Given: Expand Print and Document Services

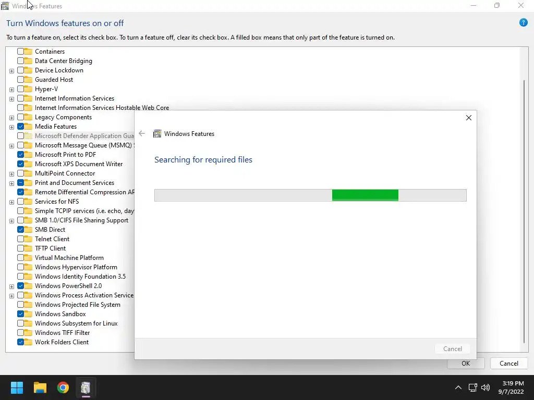Looking at the screenshot, I should point(11,183).
